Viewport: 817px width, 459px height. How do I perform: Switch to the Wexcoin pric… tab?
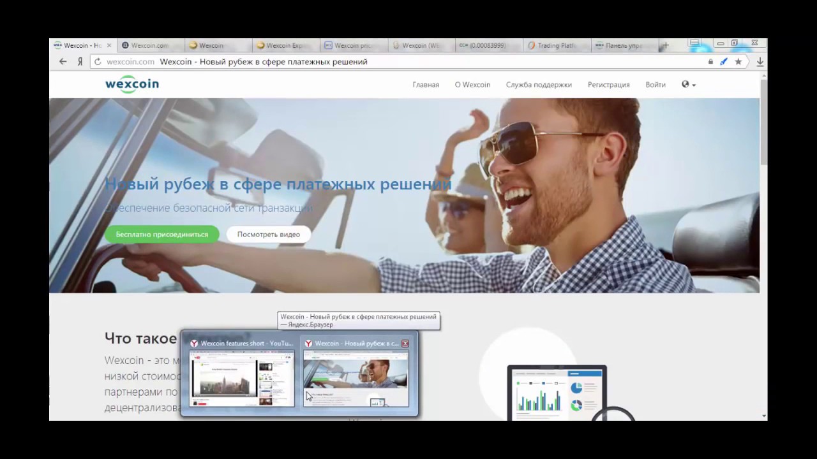353,45
